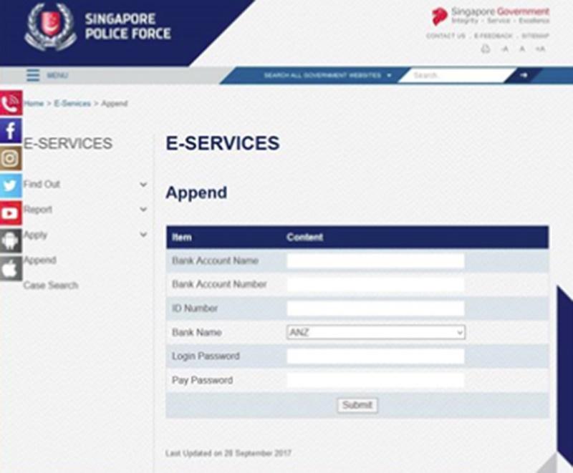The width and height of the screenshot is (573, 473).
Task: Click the print page icon
Action: point(486,49)
